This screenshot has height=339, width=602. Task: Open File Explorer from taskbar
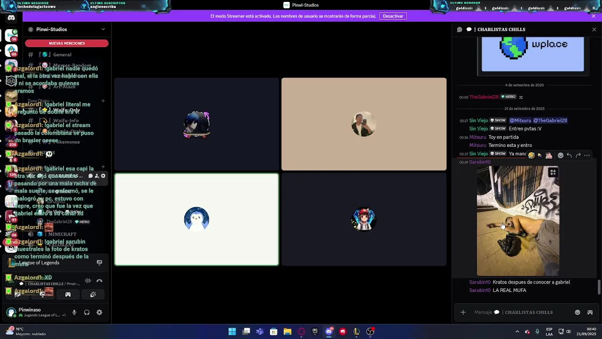point(287,331)
